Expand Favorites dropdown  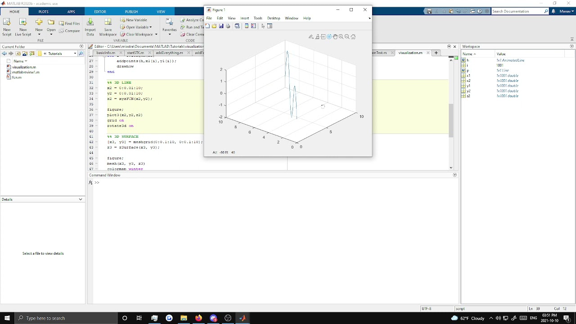click(170, 34)
